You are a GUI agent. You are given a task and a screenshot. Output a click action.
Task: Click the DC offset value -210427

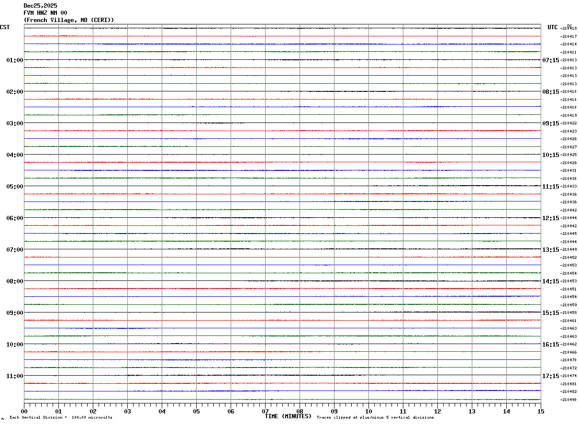(568, 147)
